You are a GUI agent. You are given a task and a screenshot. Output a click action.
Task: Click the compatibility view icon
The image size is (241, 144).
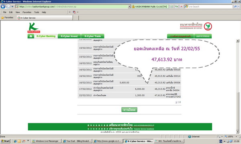172,6
